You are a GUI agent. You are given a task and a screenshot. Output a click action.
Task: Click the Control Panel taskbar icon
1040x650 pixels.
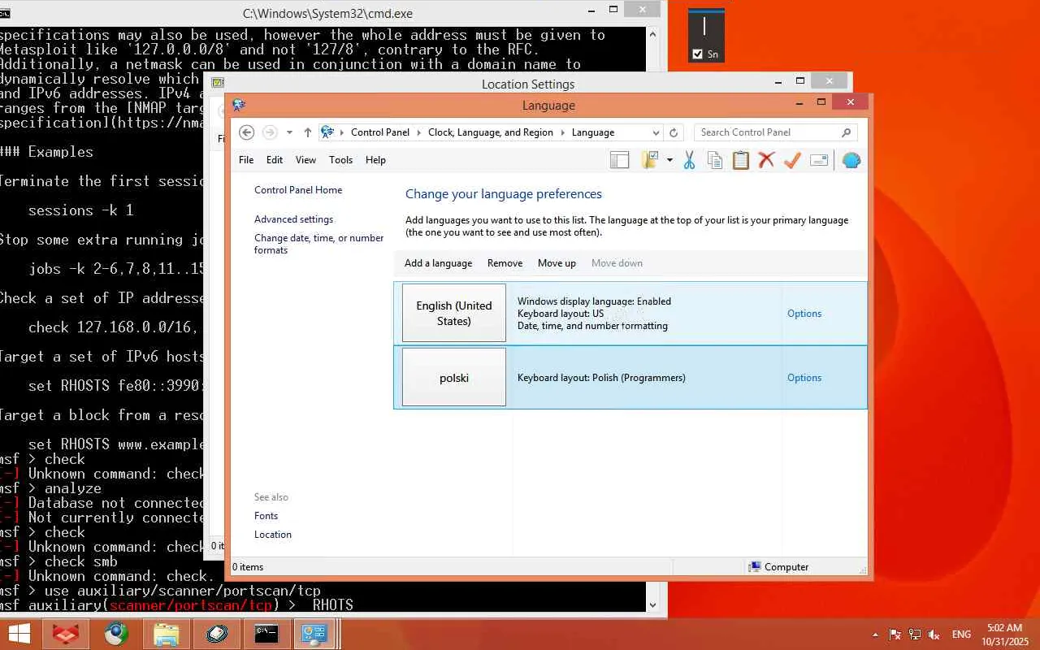pyautogui.click(x=315, y=634)
